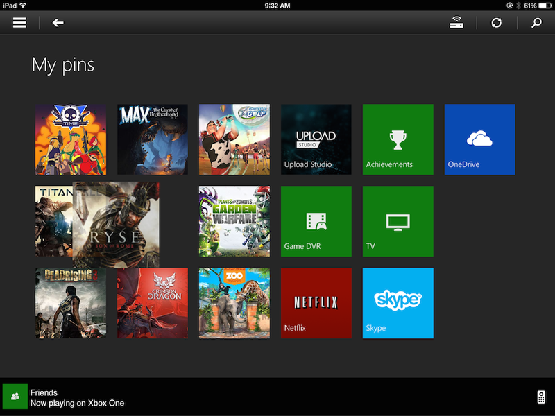Screen dimensions: 555x416
Task: Open Max: The Curse of Brotherhood tile
Action: (x=153, y=139)
